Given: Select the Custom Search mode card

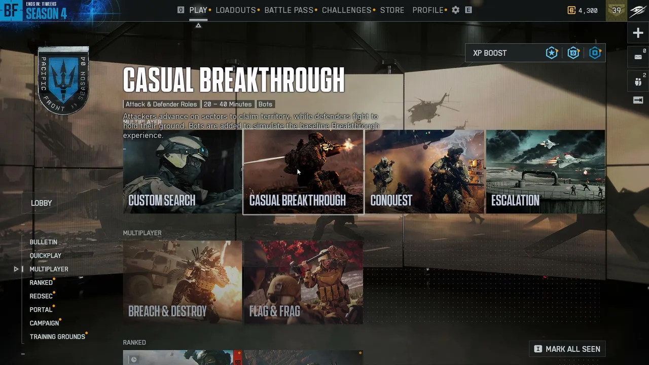Looking at the screenshot, I should [x=183, y=172].
